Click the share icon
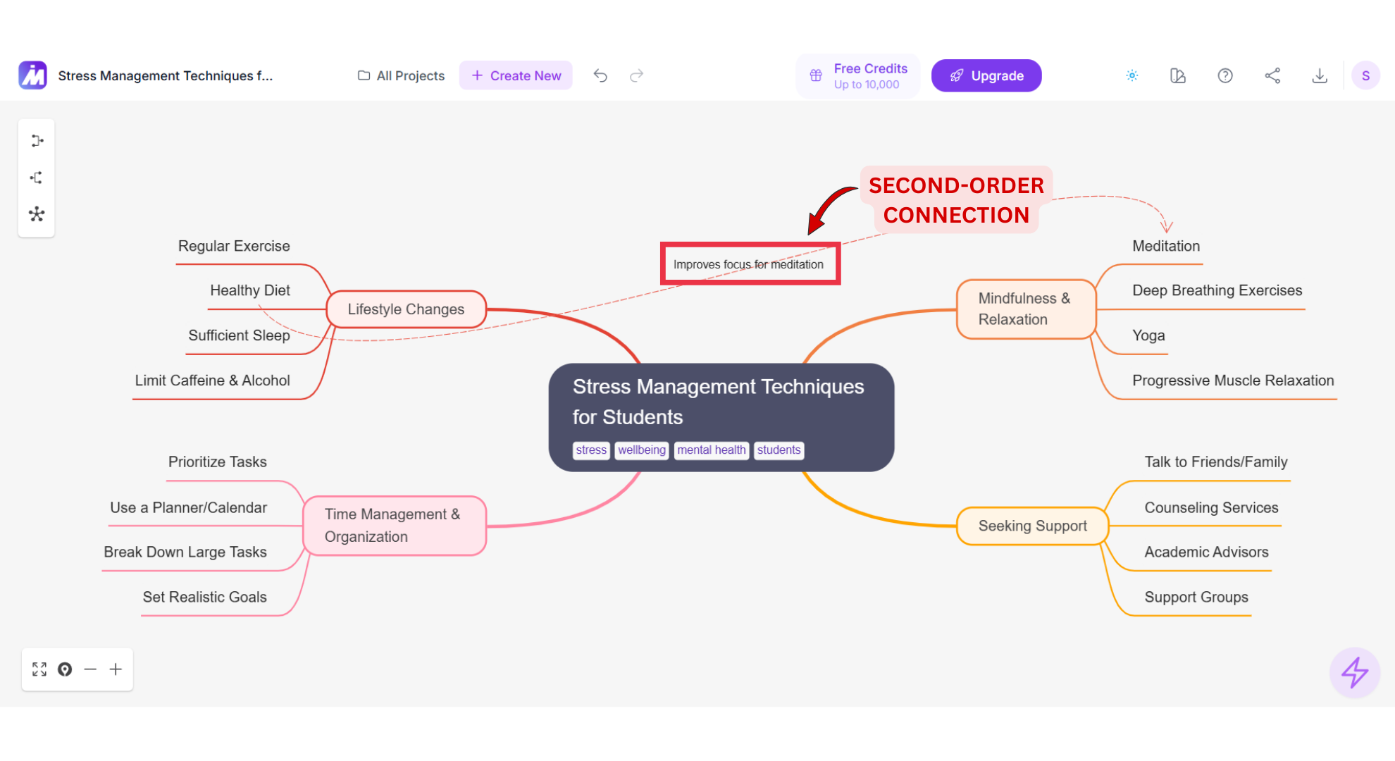The height and width of the screenshot is (761, 1395). click(x=1273, y=75)
